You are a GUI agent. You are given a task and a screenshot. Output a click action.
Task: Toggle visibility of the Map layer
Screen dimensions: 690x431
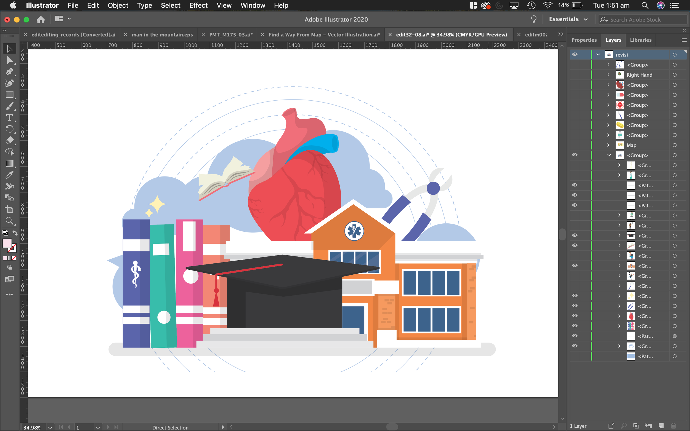575,145
